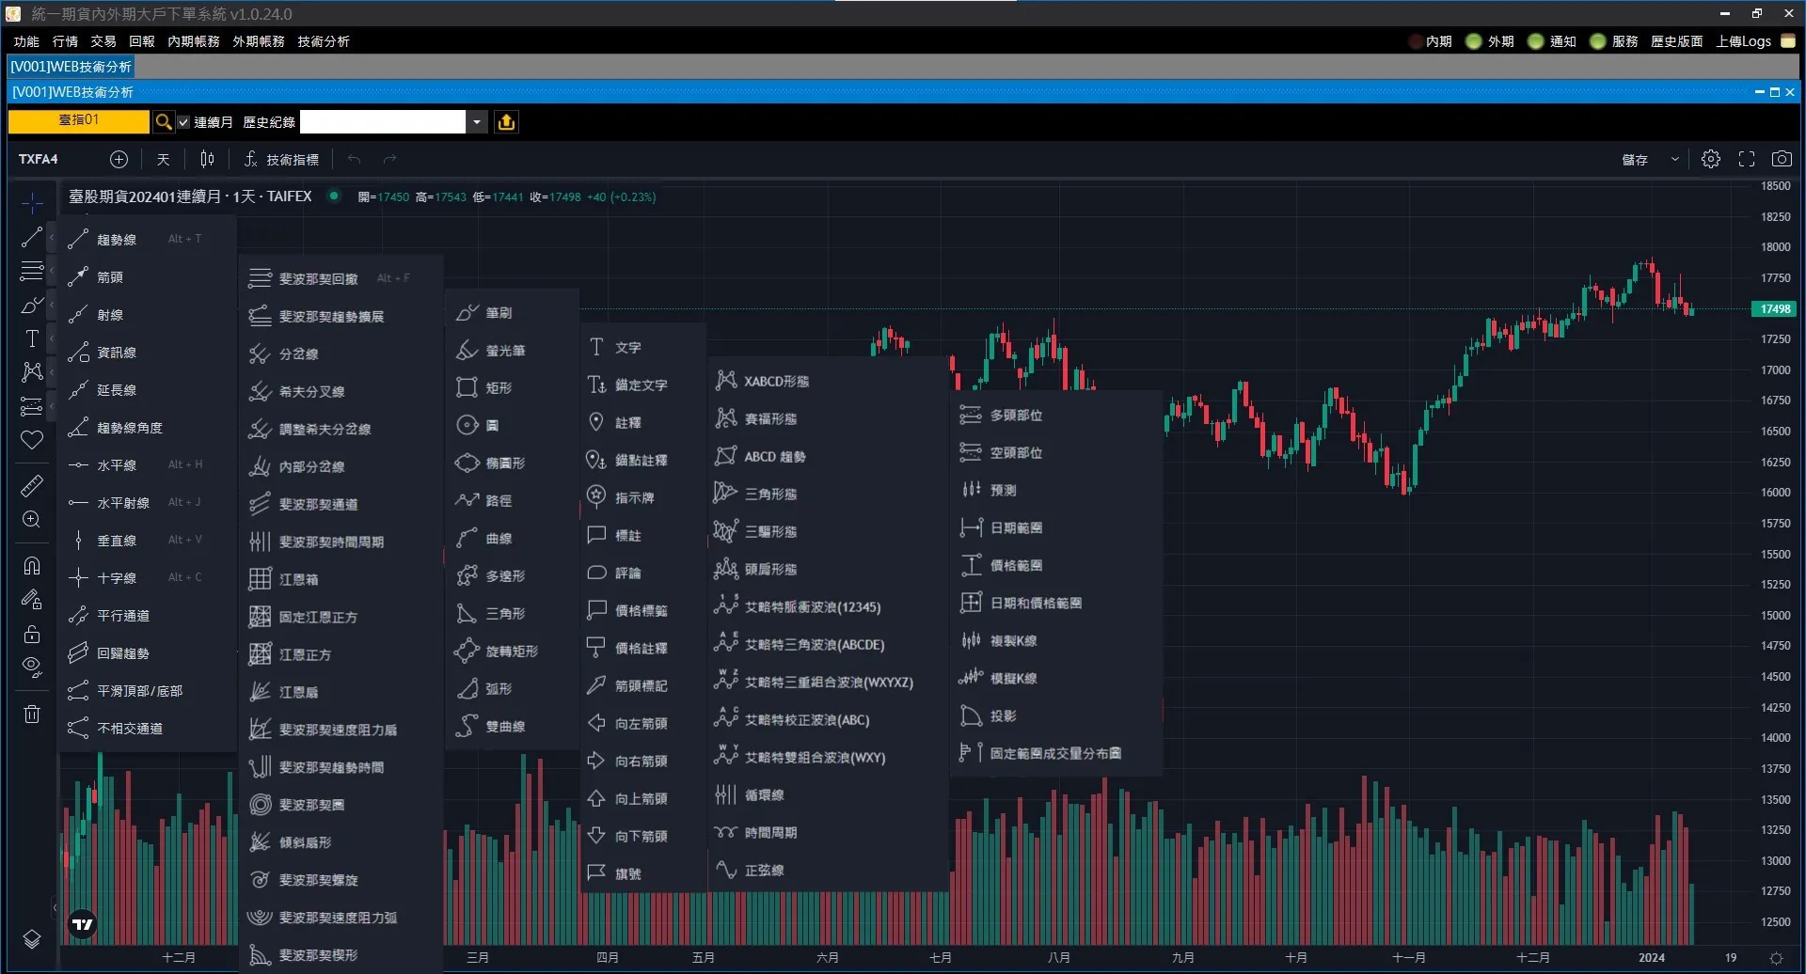Image resolution: width=1806 pixels, height=974 pixels.
Task: Toggle the lock all drawings icon
Action: pos(31,634)
